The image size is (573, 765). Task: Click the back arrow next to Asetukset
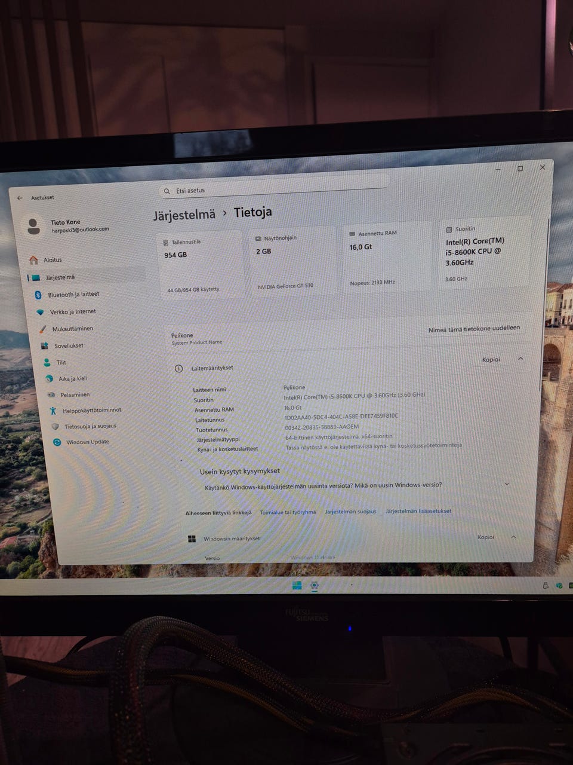pos(20,198)
